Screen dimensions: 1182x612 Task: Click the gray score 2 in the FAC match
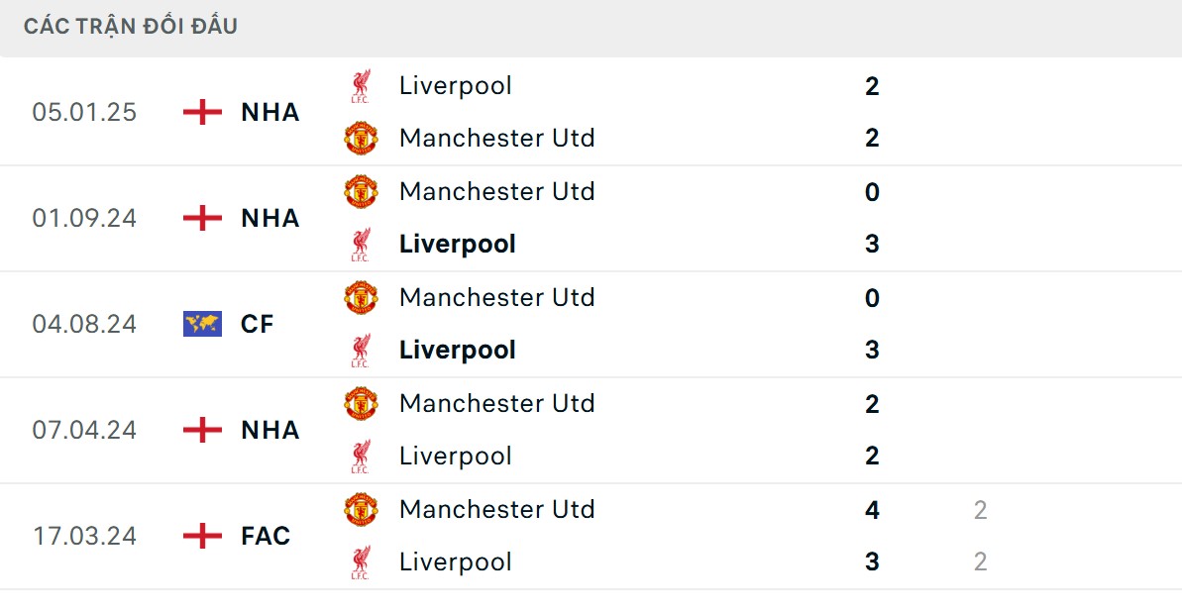[980, 509]
